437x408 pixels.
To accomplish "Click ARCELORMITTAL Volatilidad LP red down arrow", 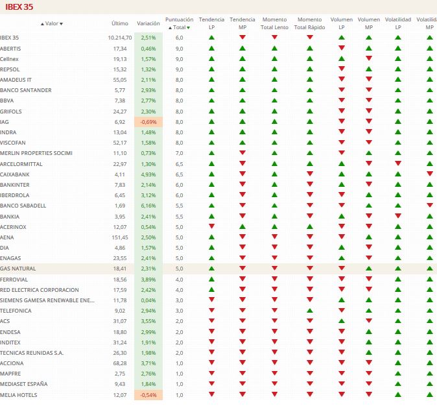I will point(398,163).
